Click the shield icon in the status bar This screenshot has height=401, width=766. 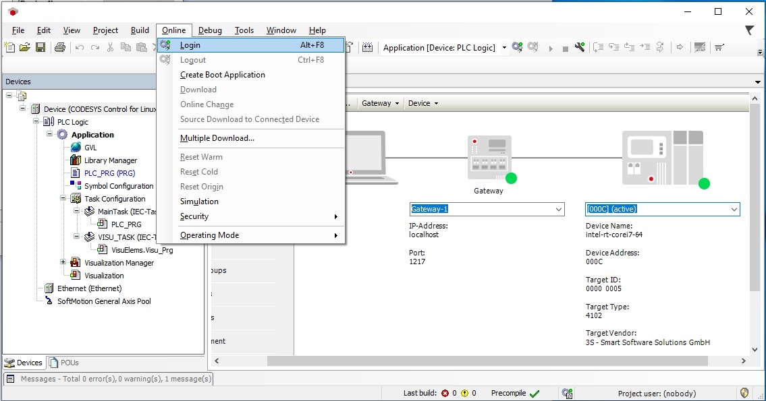(744, 393)
